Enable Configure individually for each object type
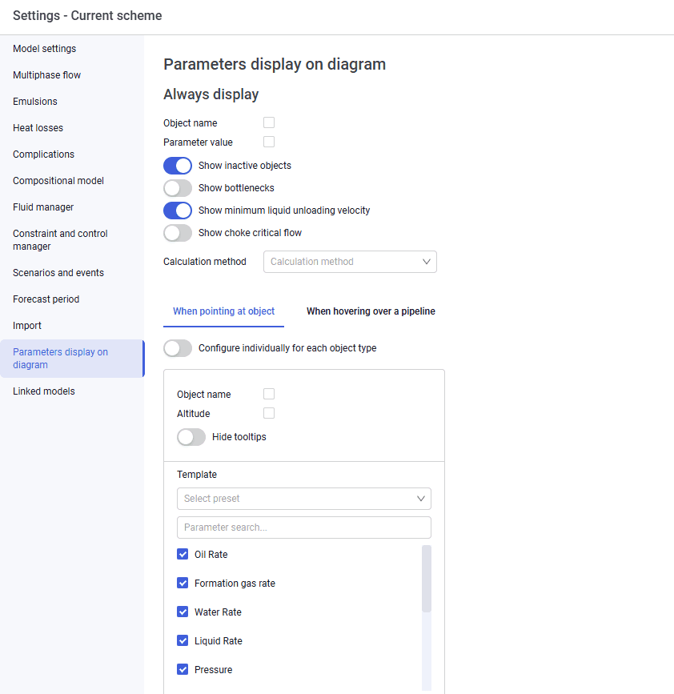674x694 pixels. 178,348
